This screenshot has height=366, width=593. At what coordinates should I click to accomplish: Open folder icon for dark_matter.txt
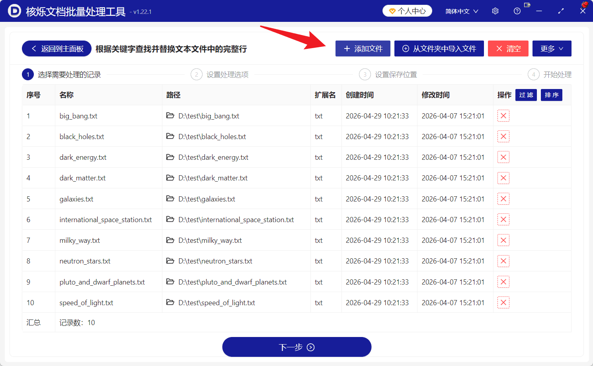(170, 178)
